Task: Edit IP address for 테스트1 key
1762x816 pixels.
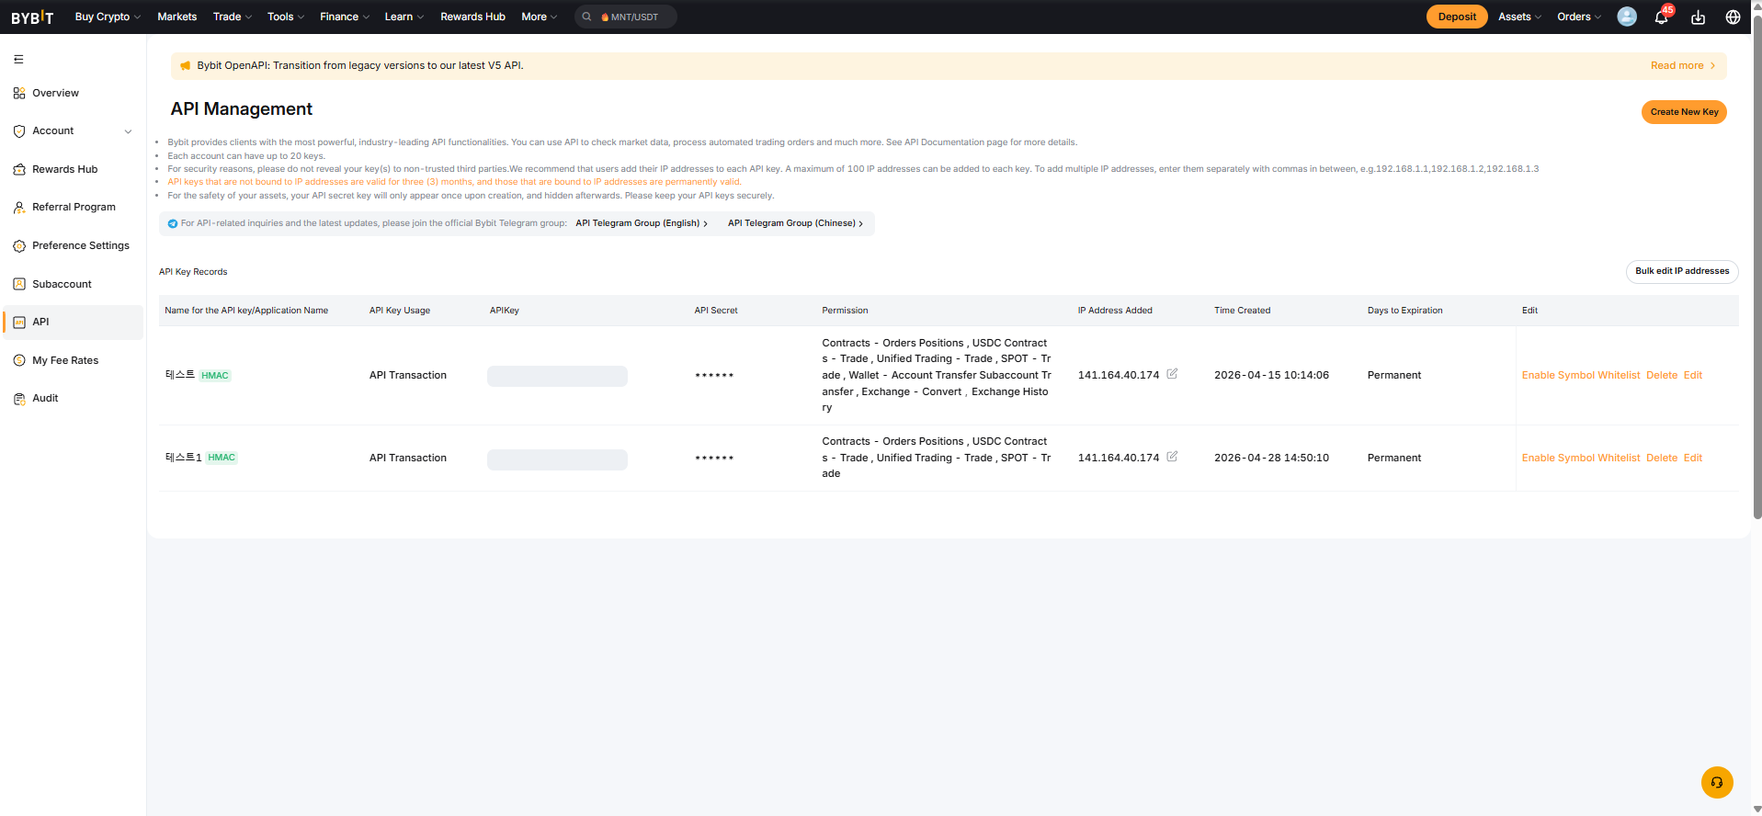Action: 1172,457
